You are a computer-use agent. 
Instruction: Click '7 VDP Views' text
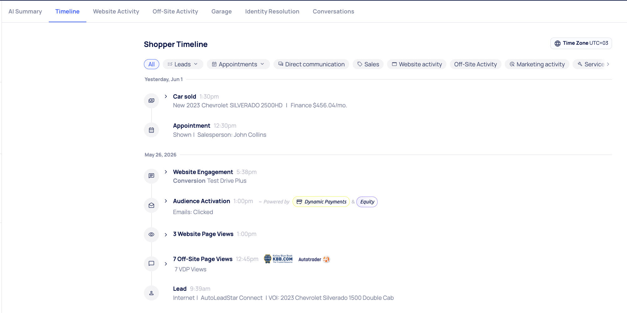190,269
